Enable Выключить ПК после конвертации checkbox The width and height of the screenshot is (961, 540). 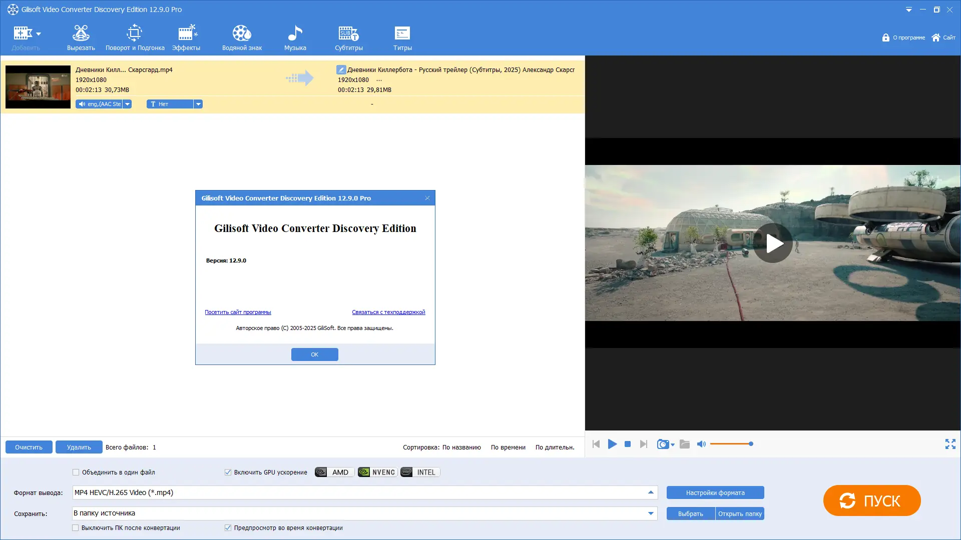(x=76, y=527)
